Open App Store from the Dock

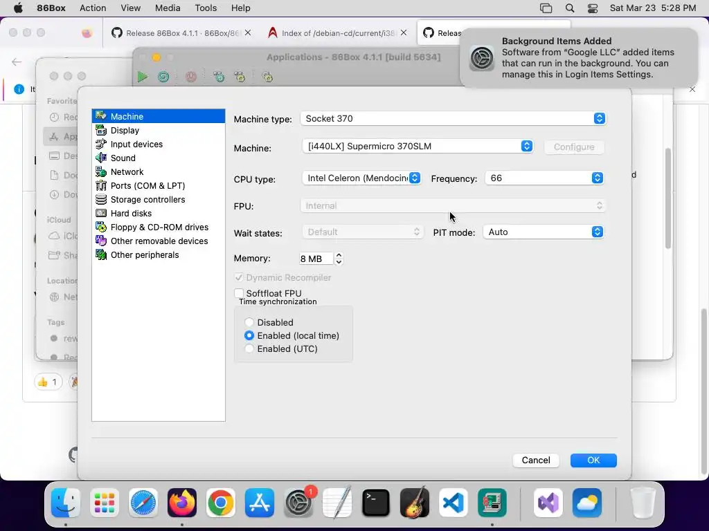pos(260,503)
